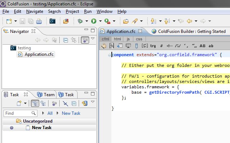Screen dimensions: 230x143
Task: Open the Navigator view menu triangle
Action: 93,39
